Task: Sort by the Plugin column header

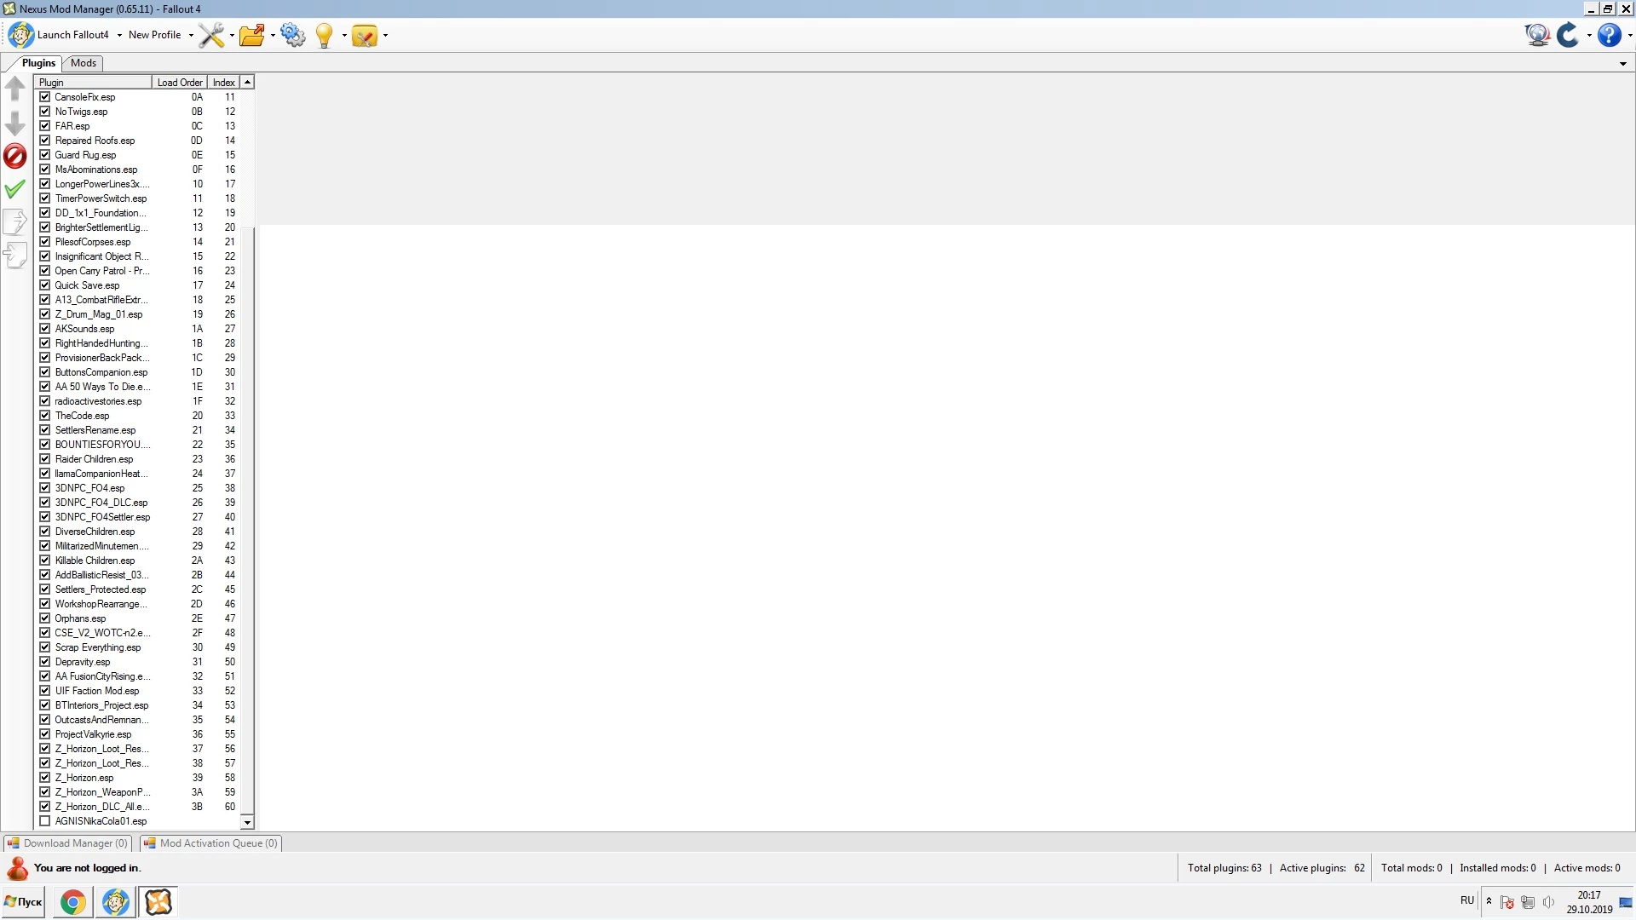Action: tap(93, 83)
